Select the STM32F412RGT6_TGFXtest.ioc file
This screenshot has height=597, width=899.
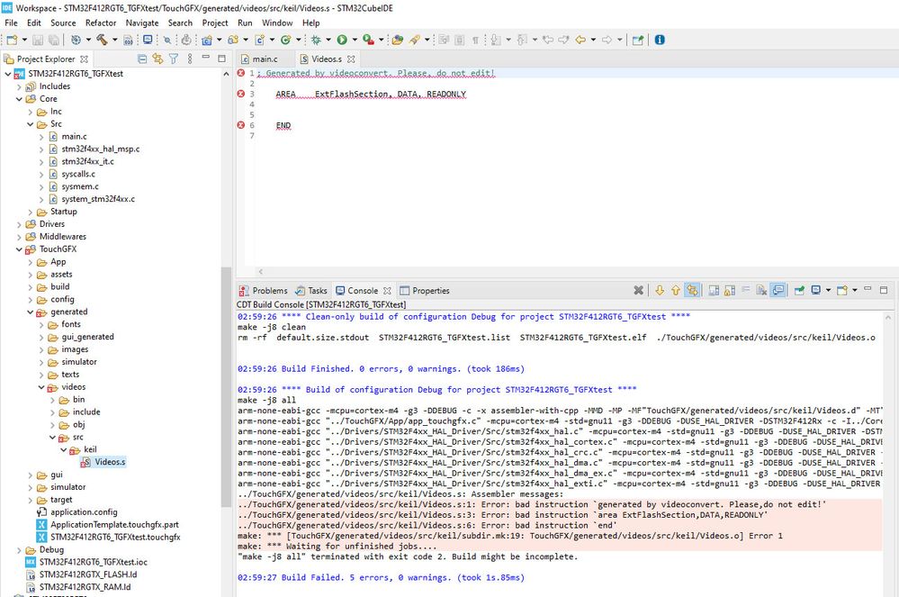coord(93,562)
